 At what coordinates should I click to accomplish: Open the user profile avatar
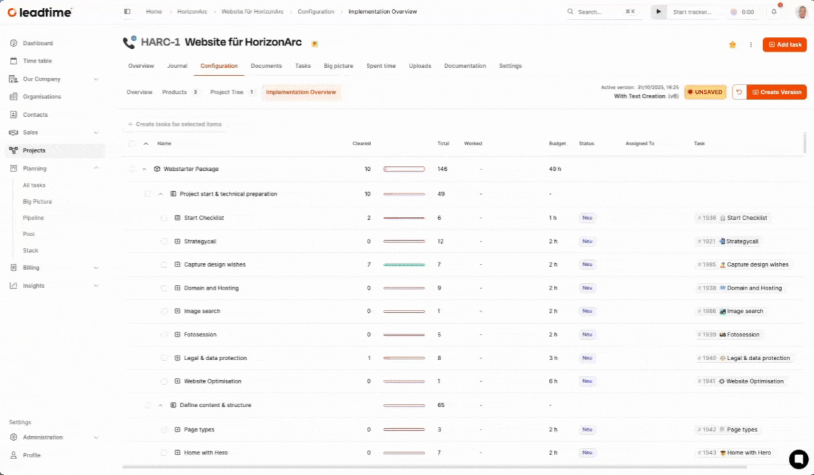[801, 12]
